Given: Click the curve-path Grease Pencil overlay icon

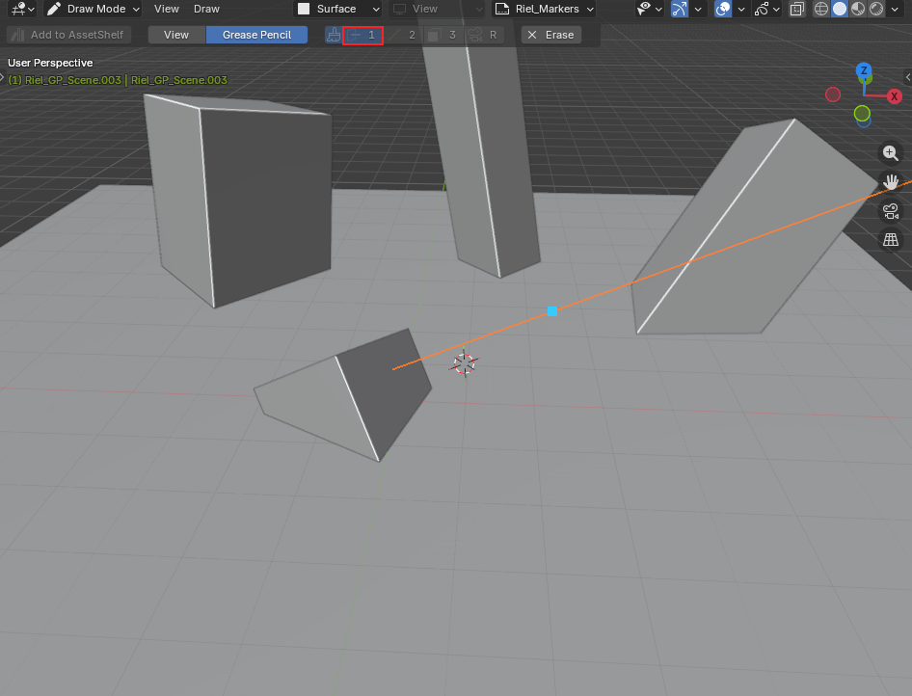Looking at the screenshot, I should (761, 9).
